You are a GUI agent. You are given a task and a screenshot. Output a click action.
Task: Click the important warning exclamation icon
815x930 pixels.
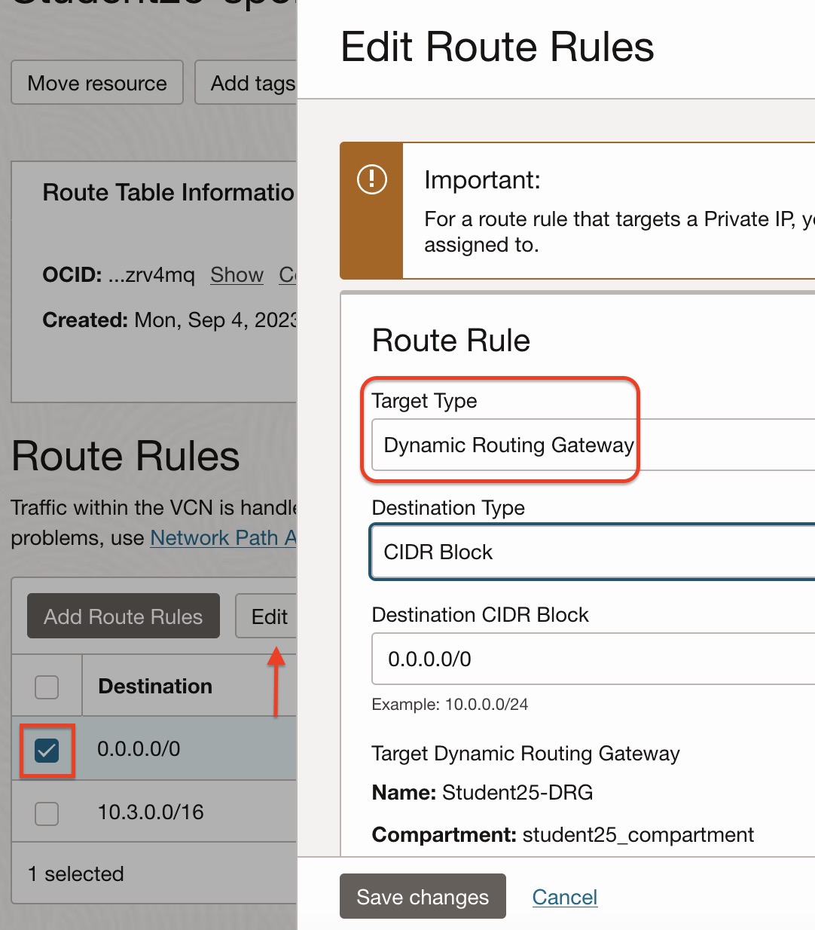[x=371, y=179]
